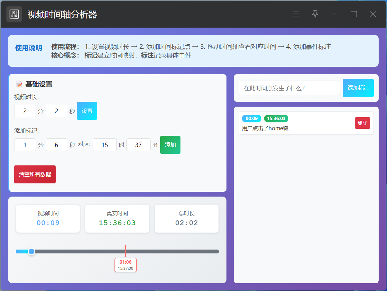Close the 视频时间轴分析器 window
Image resolution: width=387 pixels, height=291 pixels.
pyautogui.click(x=373, y=14)
